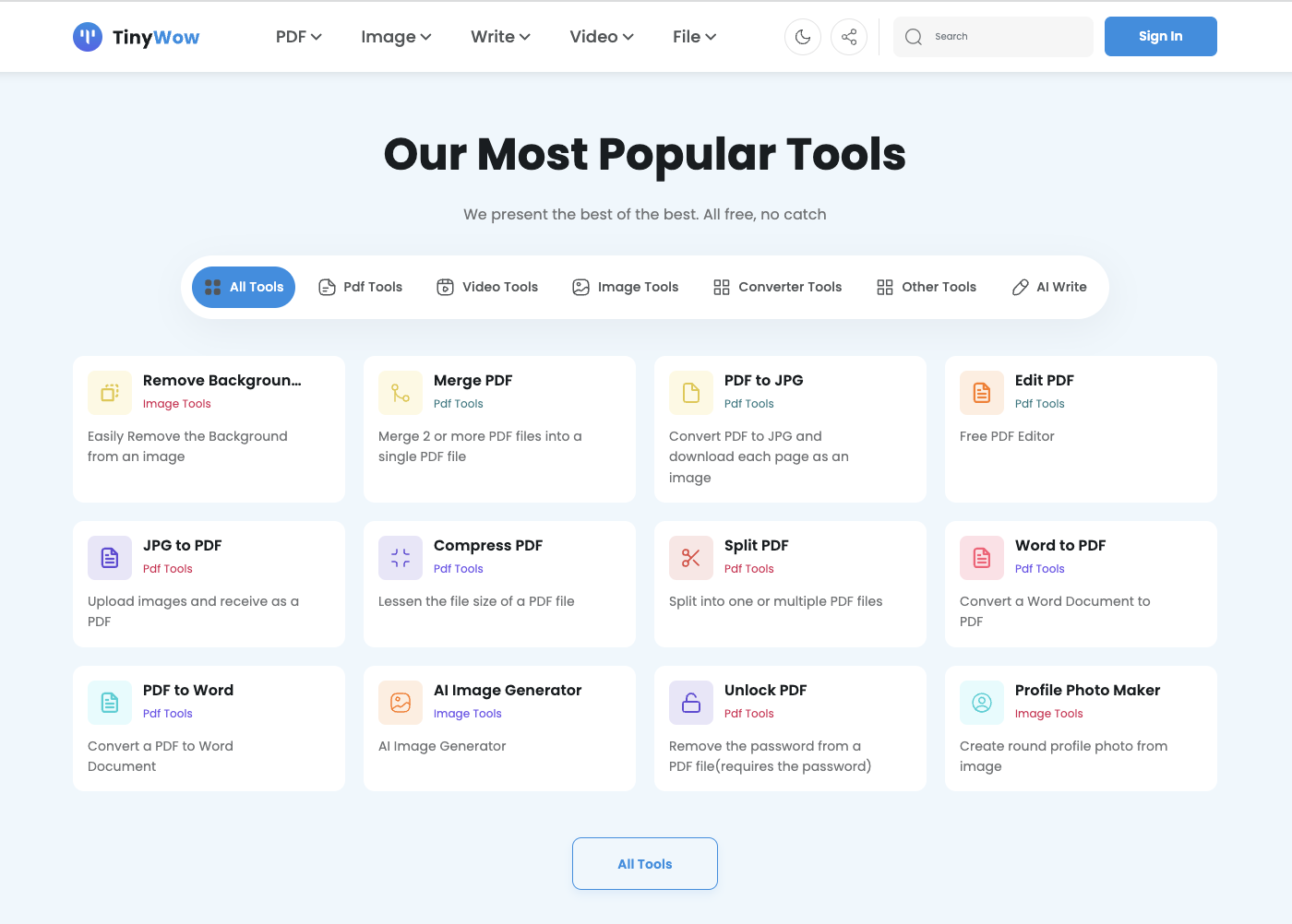
Task: Click Image Tools label under Remove Background
Action: point(177,404)
